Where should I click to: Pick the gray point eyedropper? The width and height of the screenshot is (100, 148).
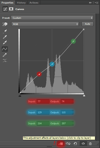click(5, 37)
